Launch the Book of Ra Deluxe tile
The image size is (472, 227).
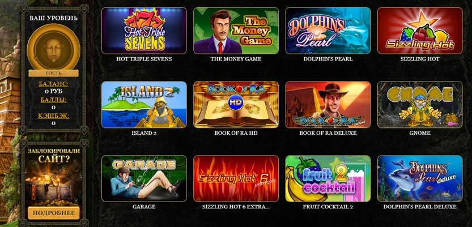click(328, 105)
